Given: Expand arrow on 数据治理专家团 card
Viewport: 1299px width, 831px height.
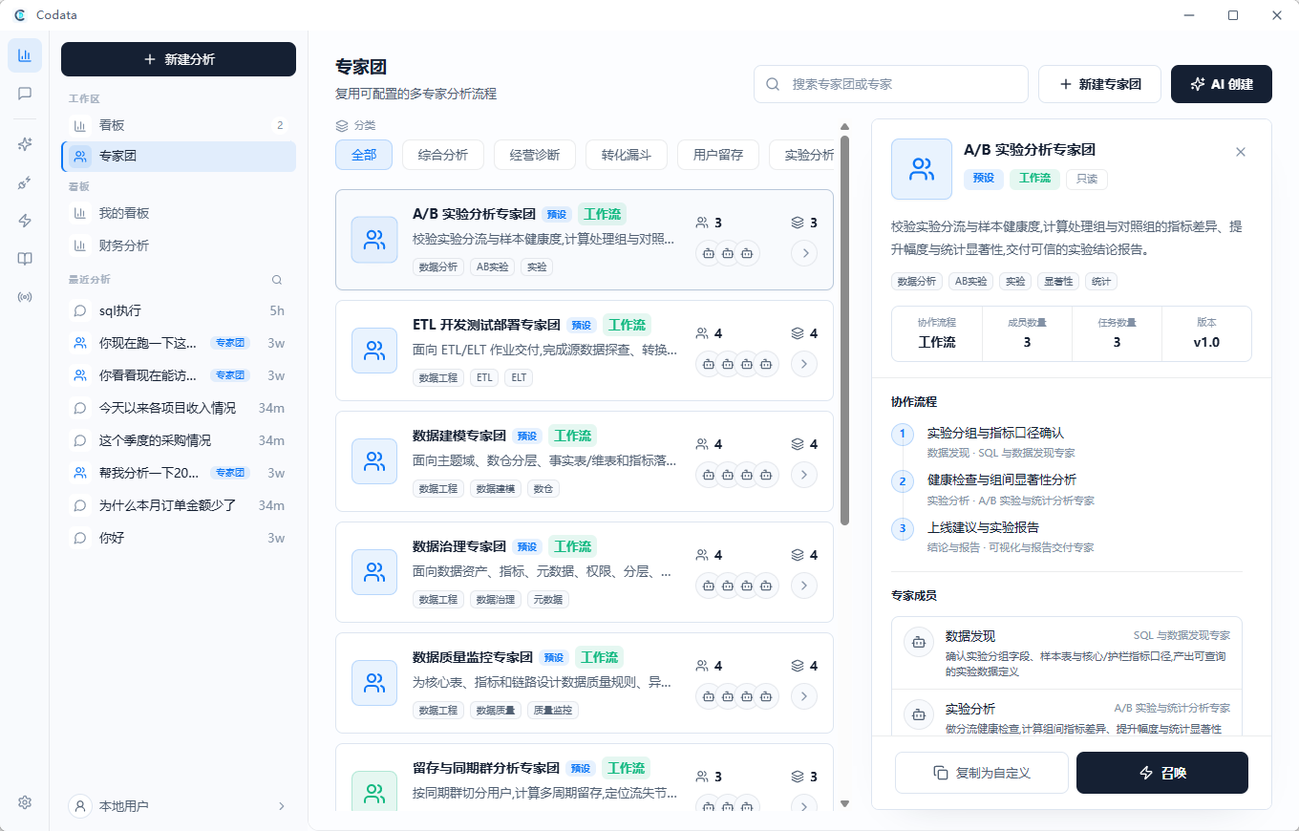Looking at the screenshot, I should (804, 586).
